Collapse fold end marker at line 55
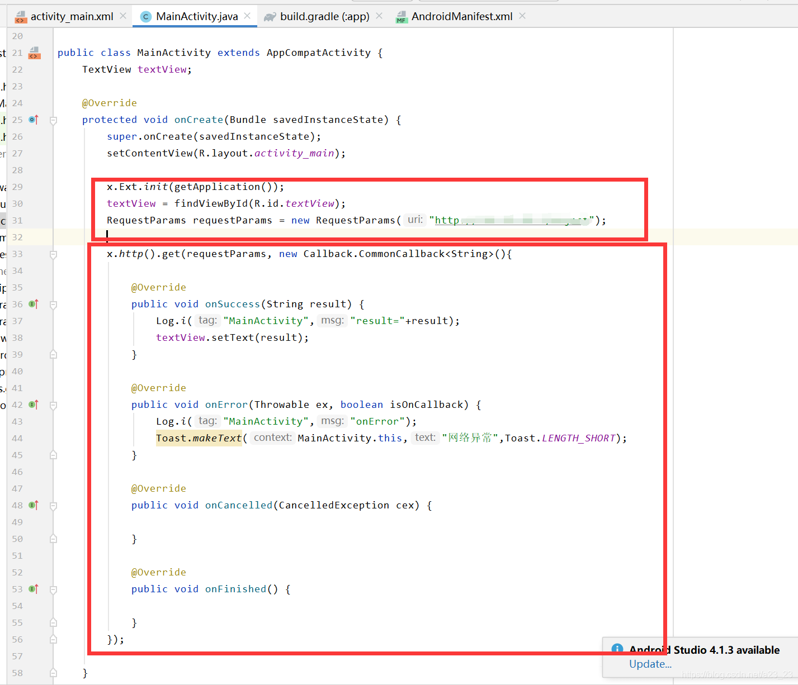The width and height of the screenshot is (798, 685). pos(54,622)
